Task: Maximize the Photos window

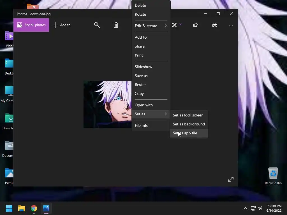Action: coord(218,14)
